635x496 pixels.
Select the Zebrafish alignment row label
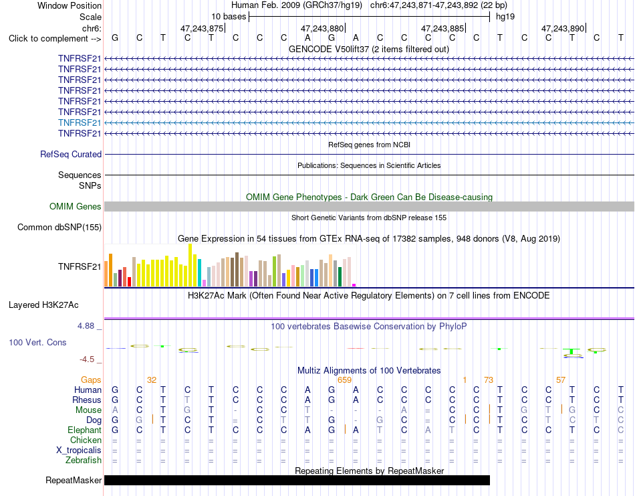click(x=84, y=461)
